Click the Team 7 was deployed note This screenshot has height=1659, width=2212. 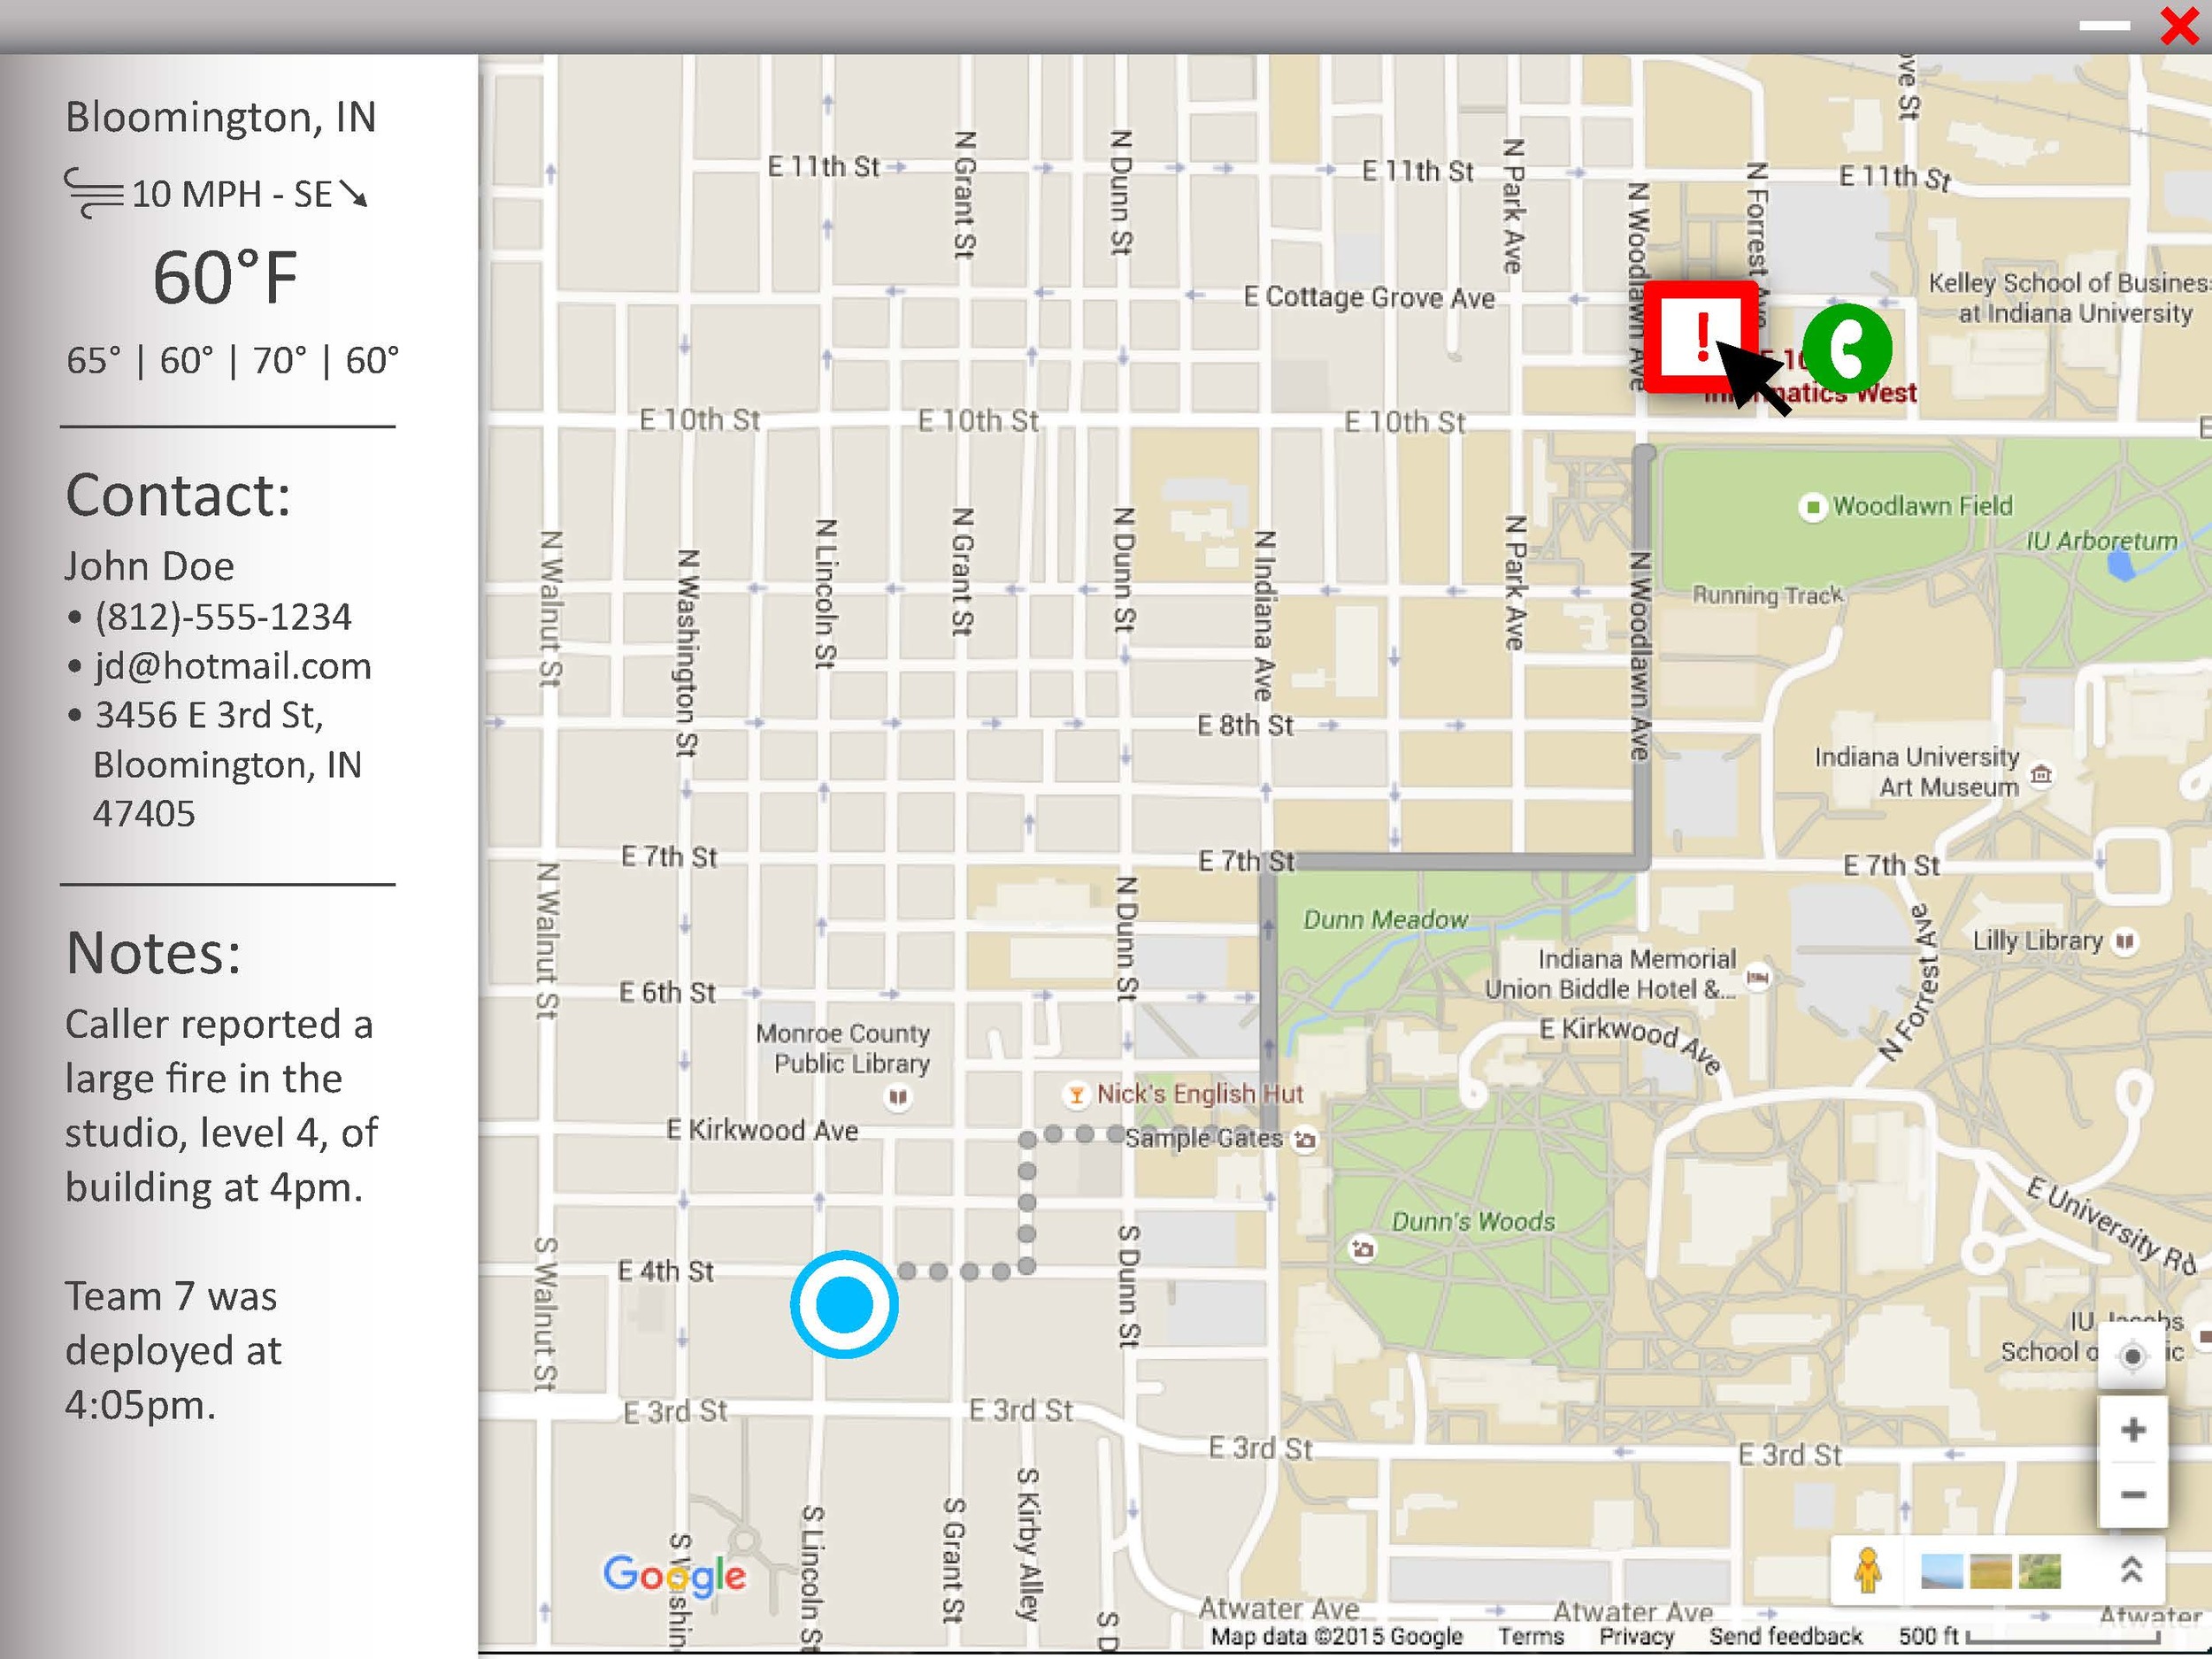(173, 1351)
